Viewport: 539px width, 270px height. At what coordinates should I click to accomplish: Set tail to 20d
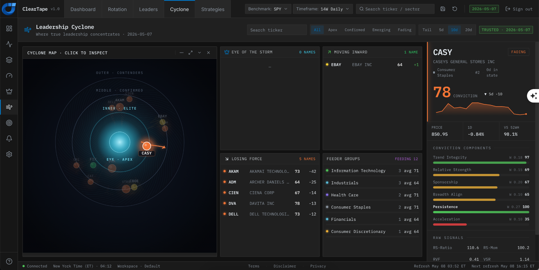469,30
